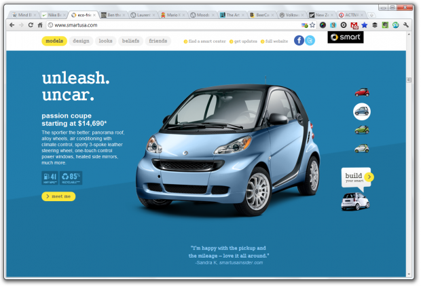Switch to the Mind browser tab
Screen dimensions: 421x286
tap(24, 15)
